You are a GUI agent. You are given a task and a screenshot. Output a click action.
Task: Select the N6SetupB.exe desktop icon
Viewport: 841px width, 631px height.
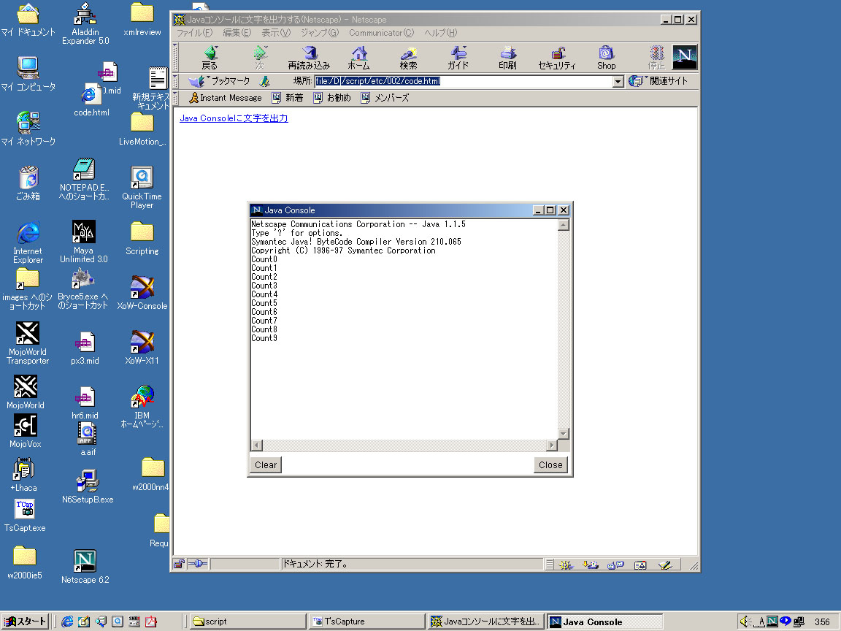88,486
